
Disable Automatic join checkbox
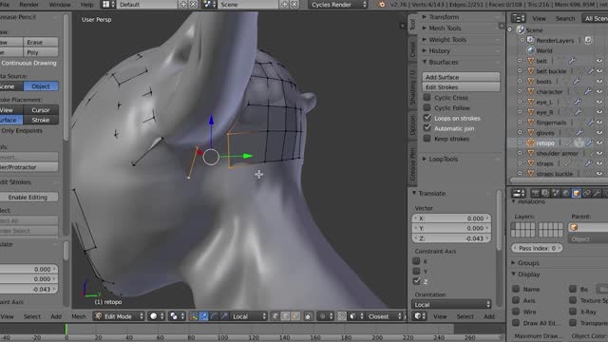[x=427, y=128]
